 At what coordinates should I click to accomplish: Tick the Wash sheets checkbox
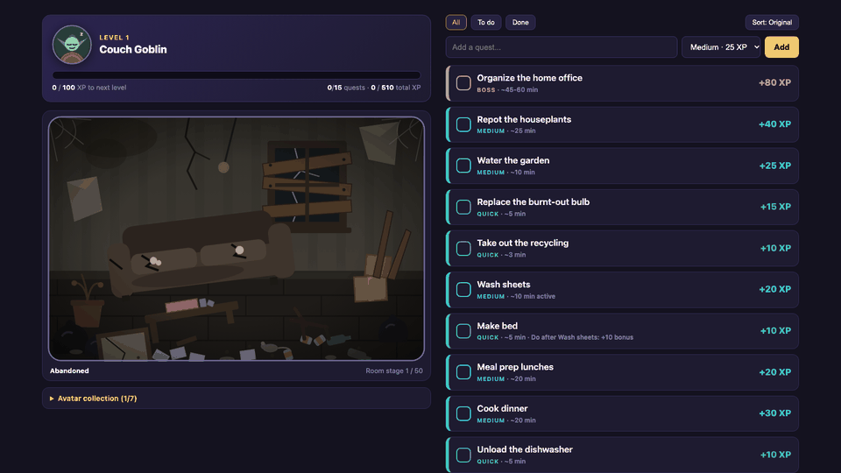(x=463, y=290)
